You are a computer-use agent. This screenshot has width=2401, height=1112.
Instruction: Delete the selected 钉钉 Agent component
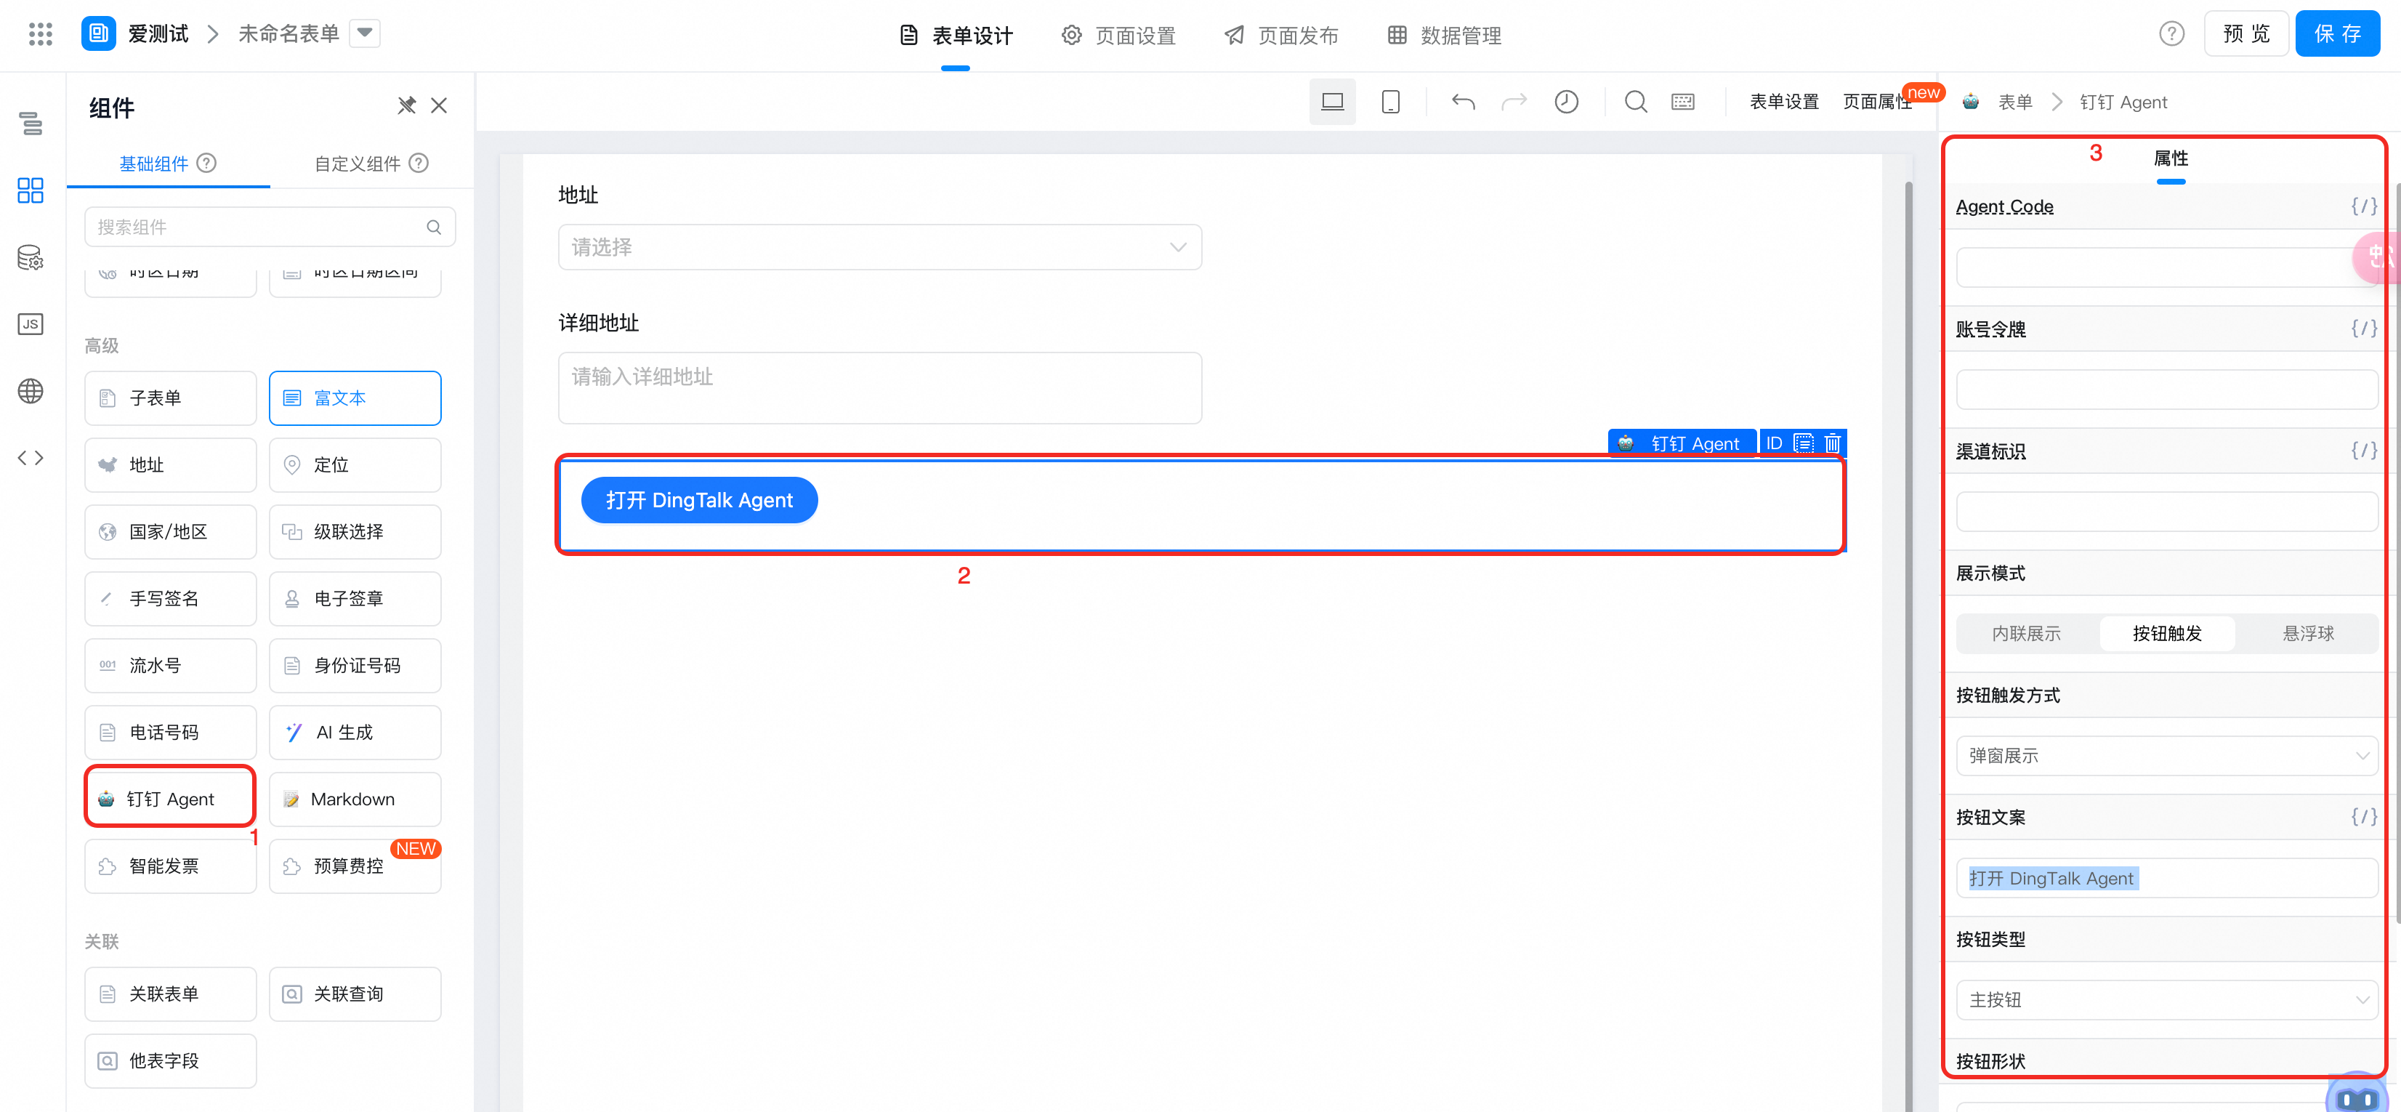(x=1833, y=443)
